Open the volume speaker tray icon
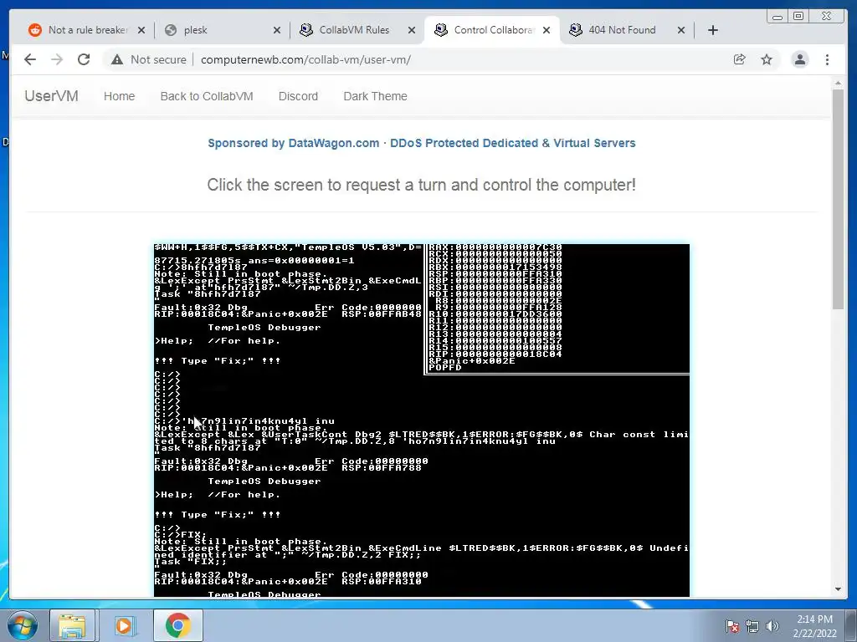This screenshot has width=857, height=642. [772, 625]
